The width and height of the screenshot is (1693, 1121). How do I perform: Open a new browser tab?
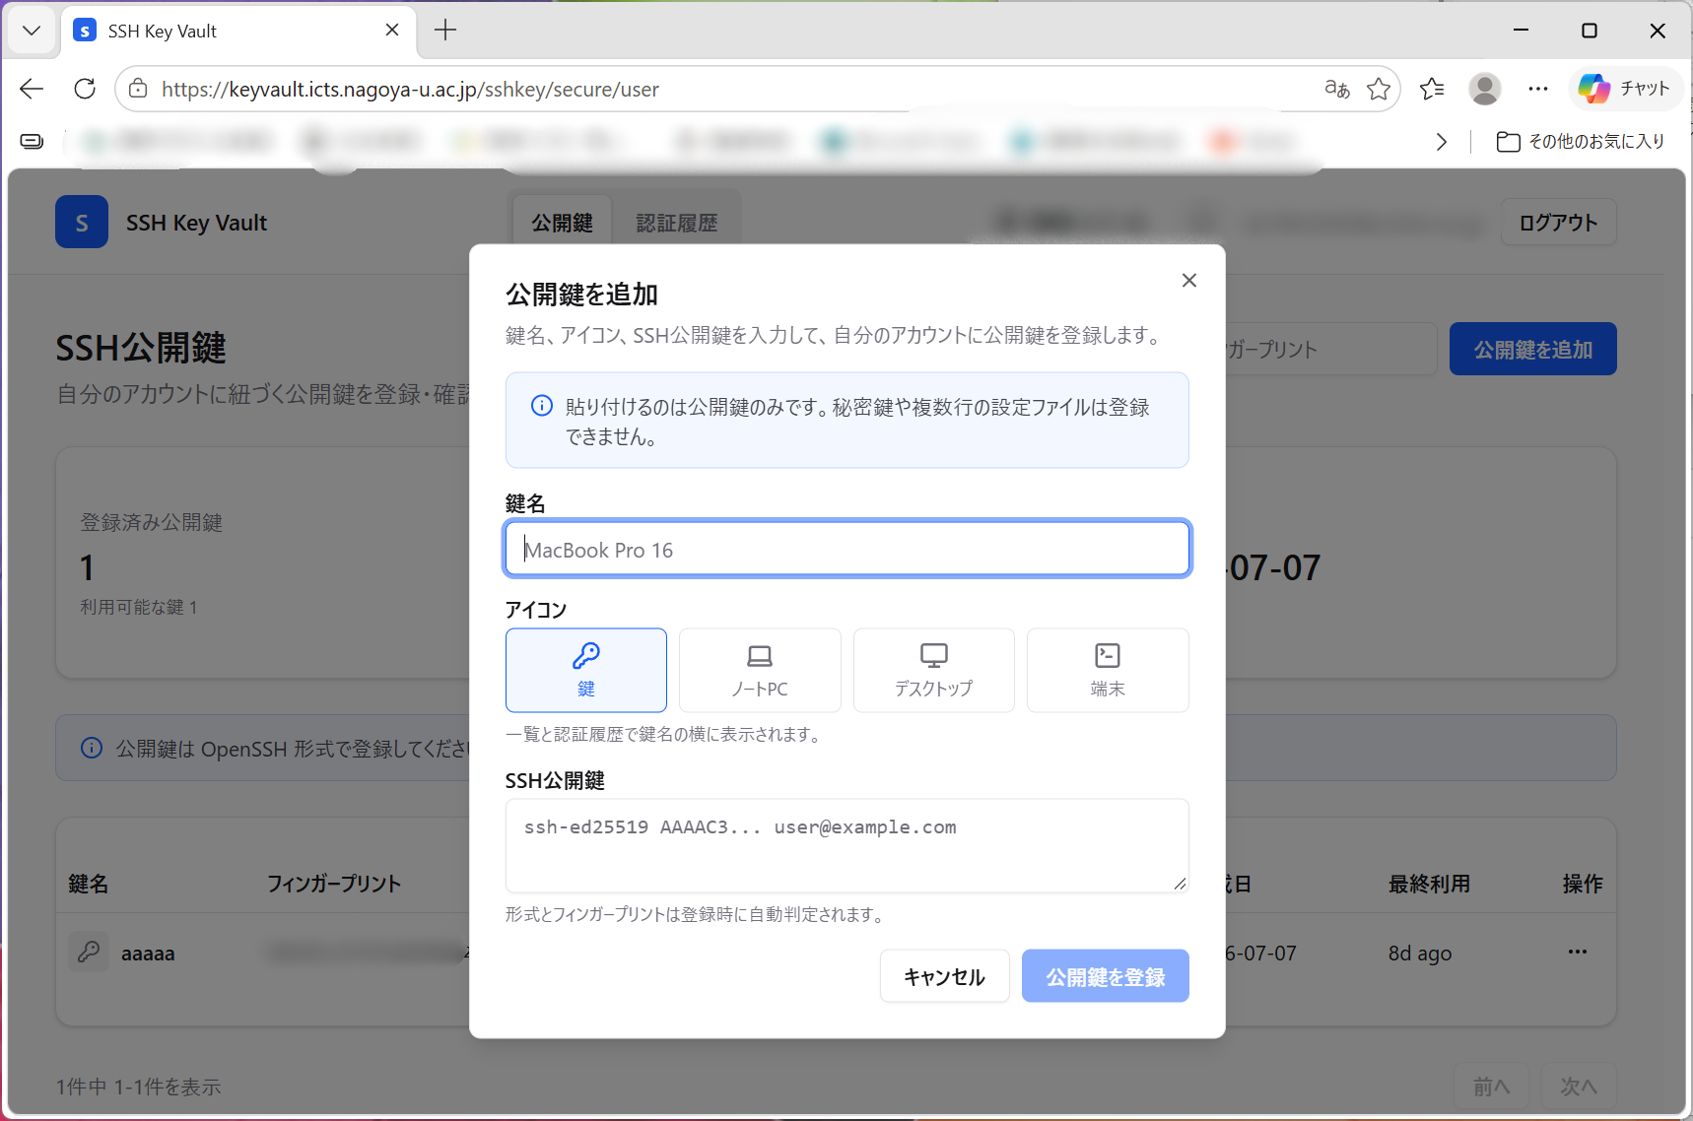pyautogui.click(x=445, y=31)
